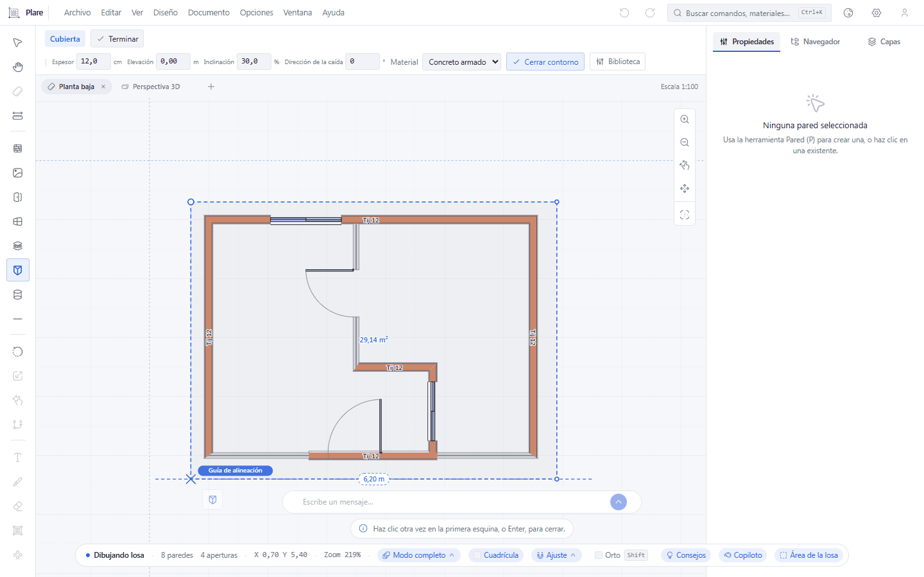Toggle Área de la losa display
The width and height of the screenshot is (924, 577).
pyautogui.click(x=809, y=555)
